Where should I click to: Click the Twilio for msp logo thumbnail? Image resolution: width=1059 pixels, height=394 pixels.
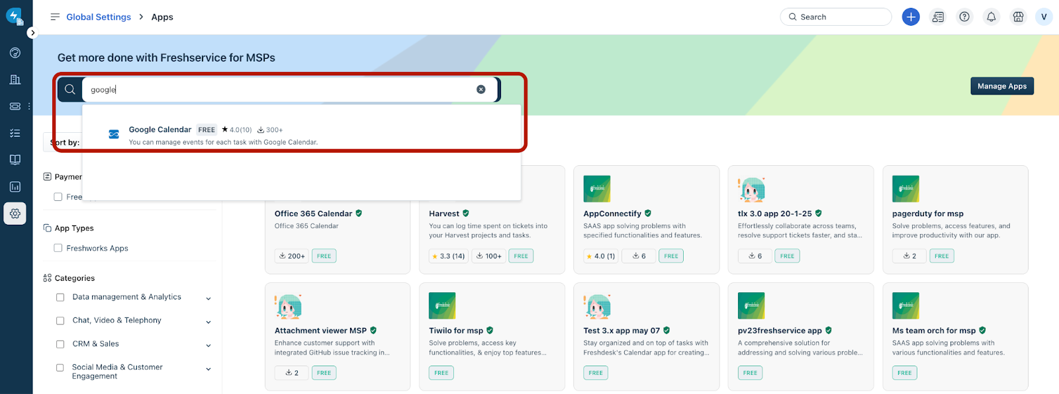[443, 306]
